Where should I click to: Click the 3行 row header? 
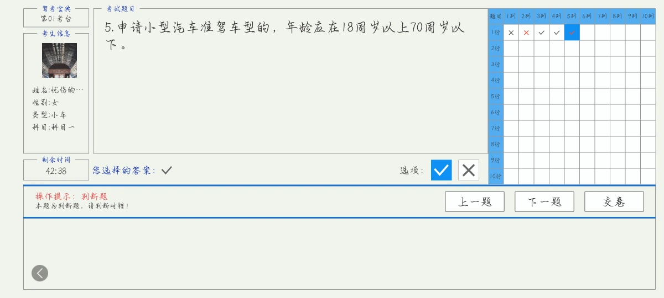coord(496,65)
